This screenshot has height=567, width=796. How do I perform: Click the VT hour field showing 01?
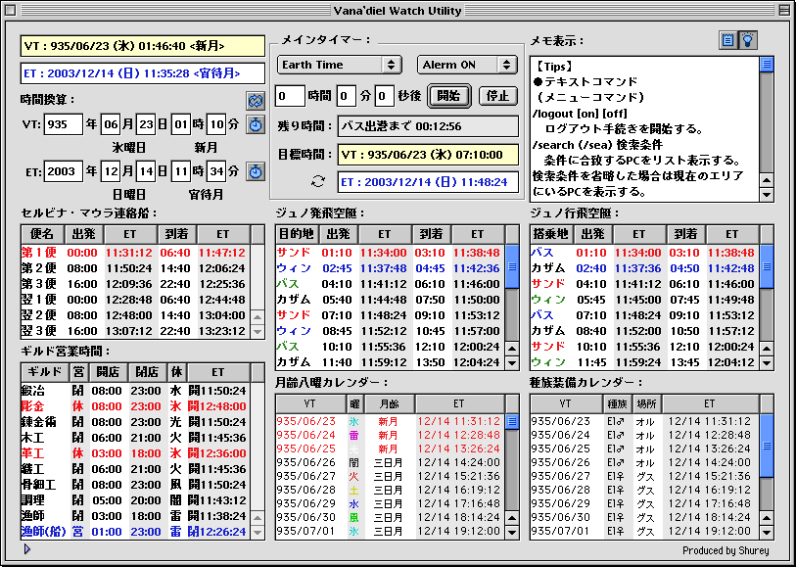pyautogui.click(x=181, y=124)
